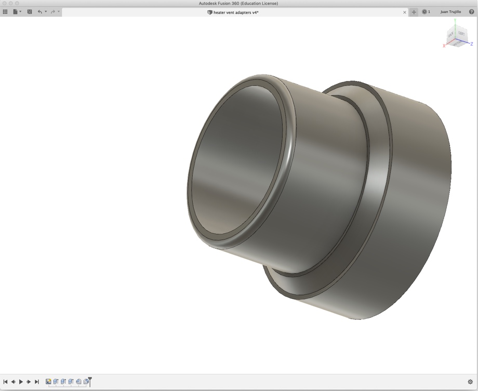The image size is (478, 391).
Task: Click the BOTTOM face of the ViewCube
Action: pos(457,44)
